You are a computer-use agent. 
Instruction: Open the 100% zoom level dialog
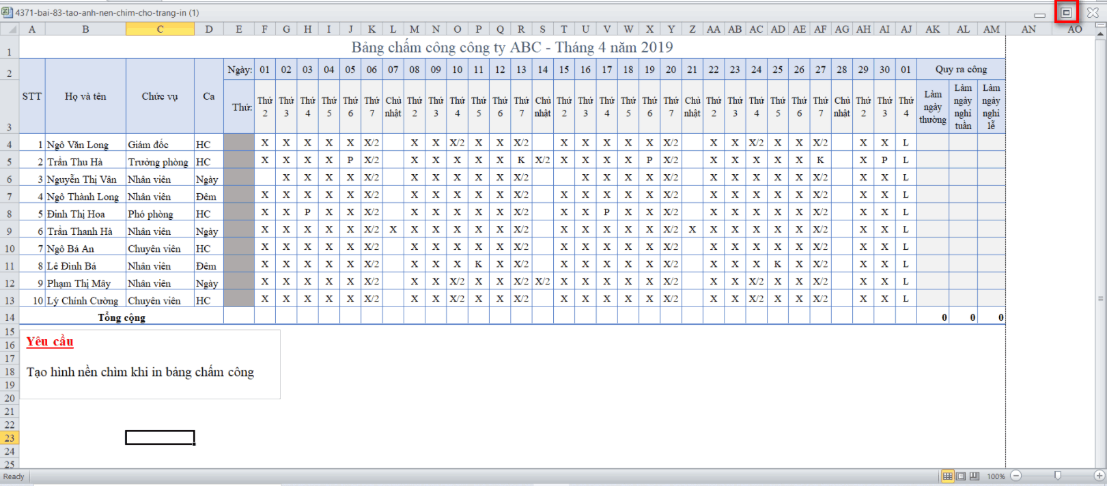click(996, 476)
